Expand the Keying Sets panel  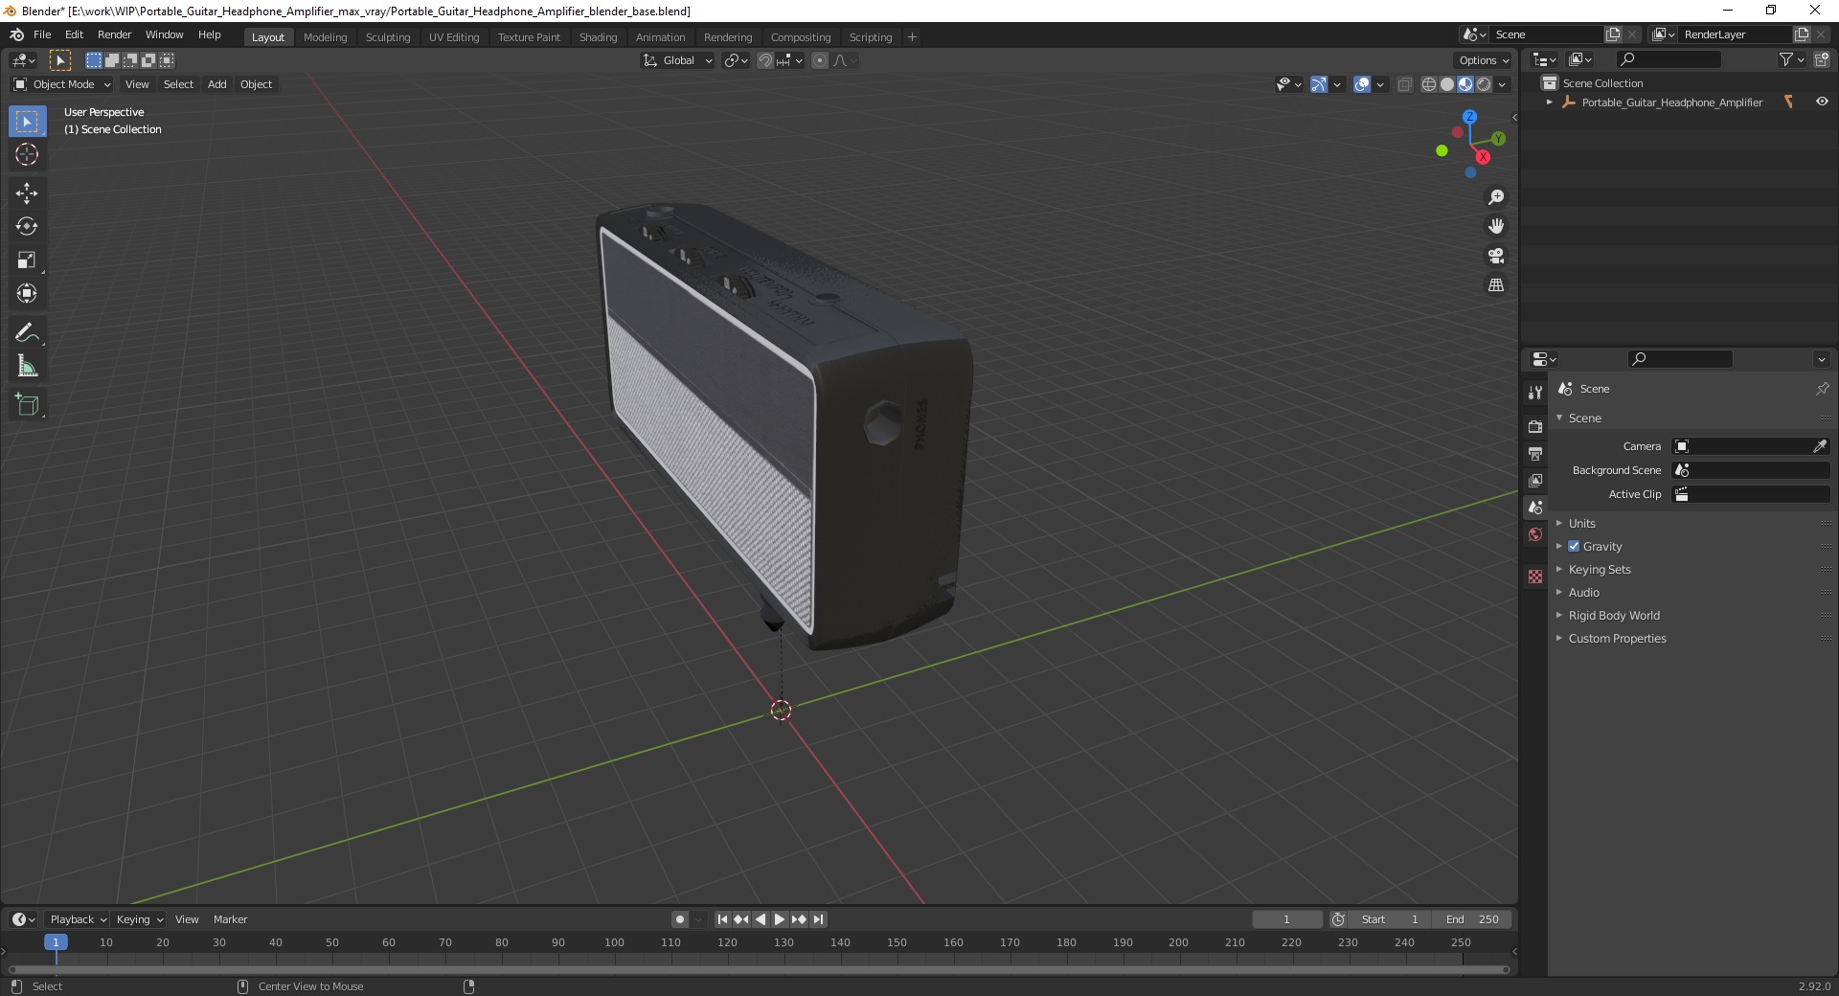[x=1599, y=570]
